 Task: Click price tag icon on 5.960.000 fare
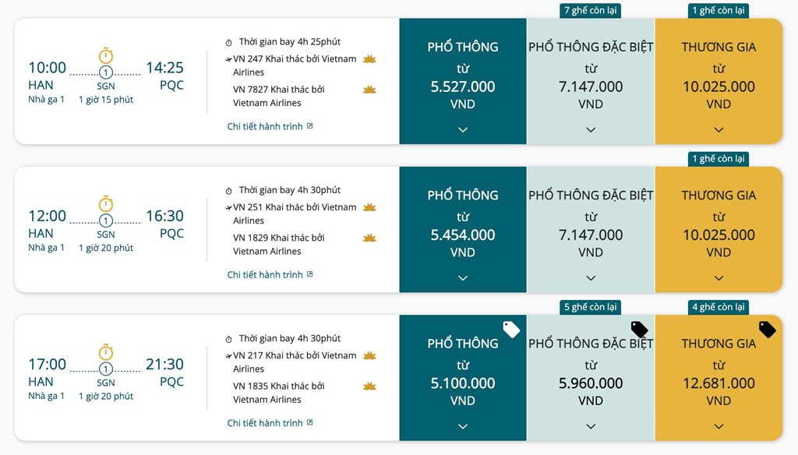tap(639, 329)
